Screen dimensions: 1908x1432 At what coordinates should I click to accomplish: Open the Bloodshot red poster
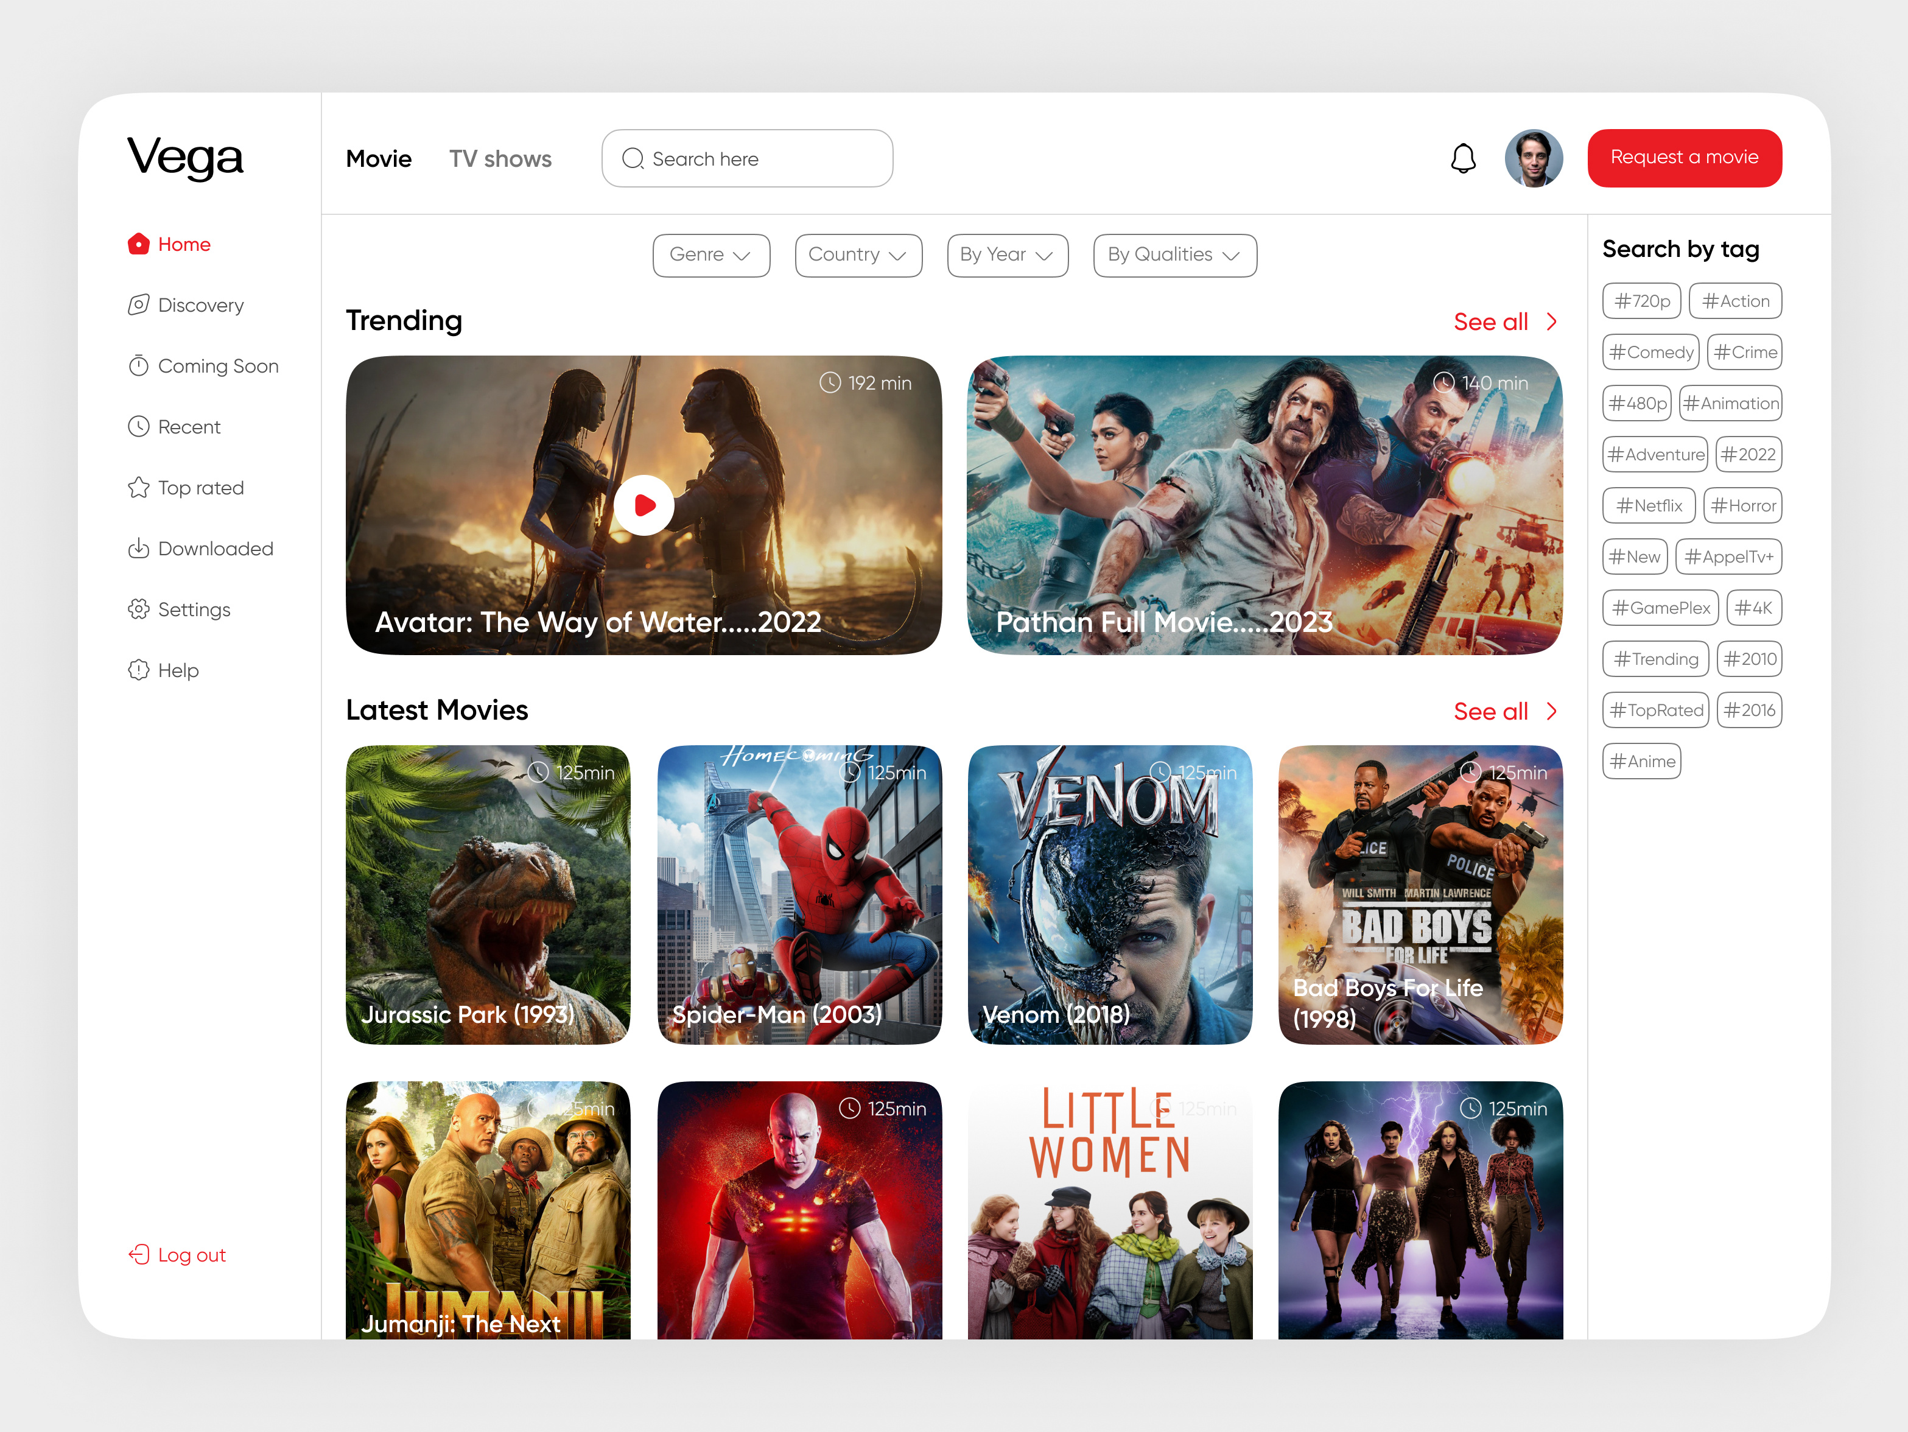click(x=799, y=1210)
